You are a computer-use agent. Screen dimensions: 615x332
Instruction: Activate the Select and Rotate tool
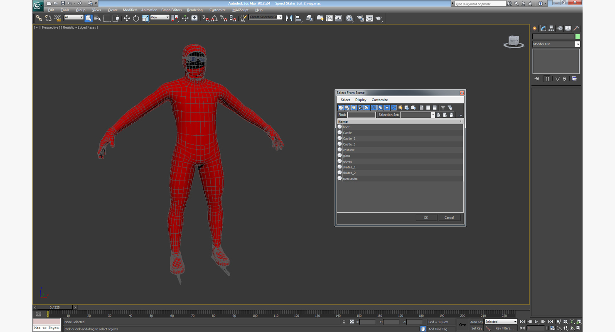pos(136,18)
